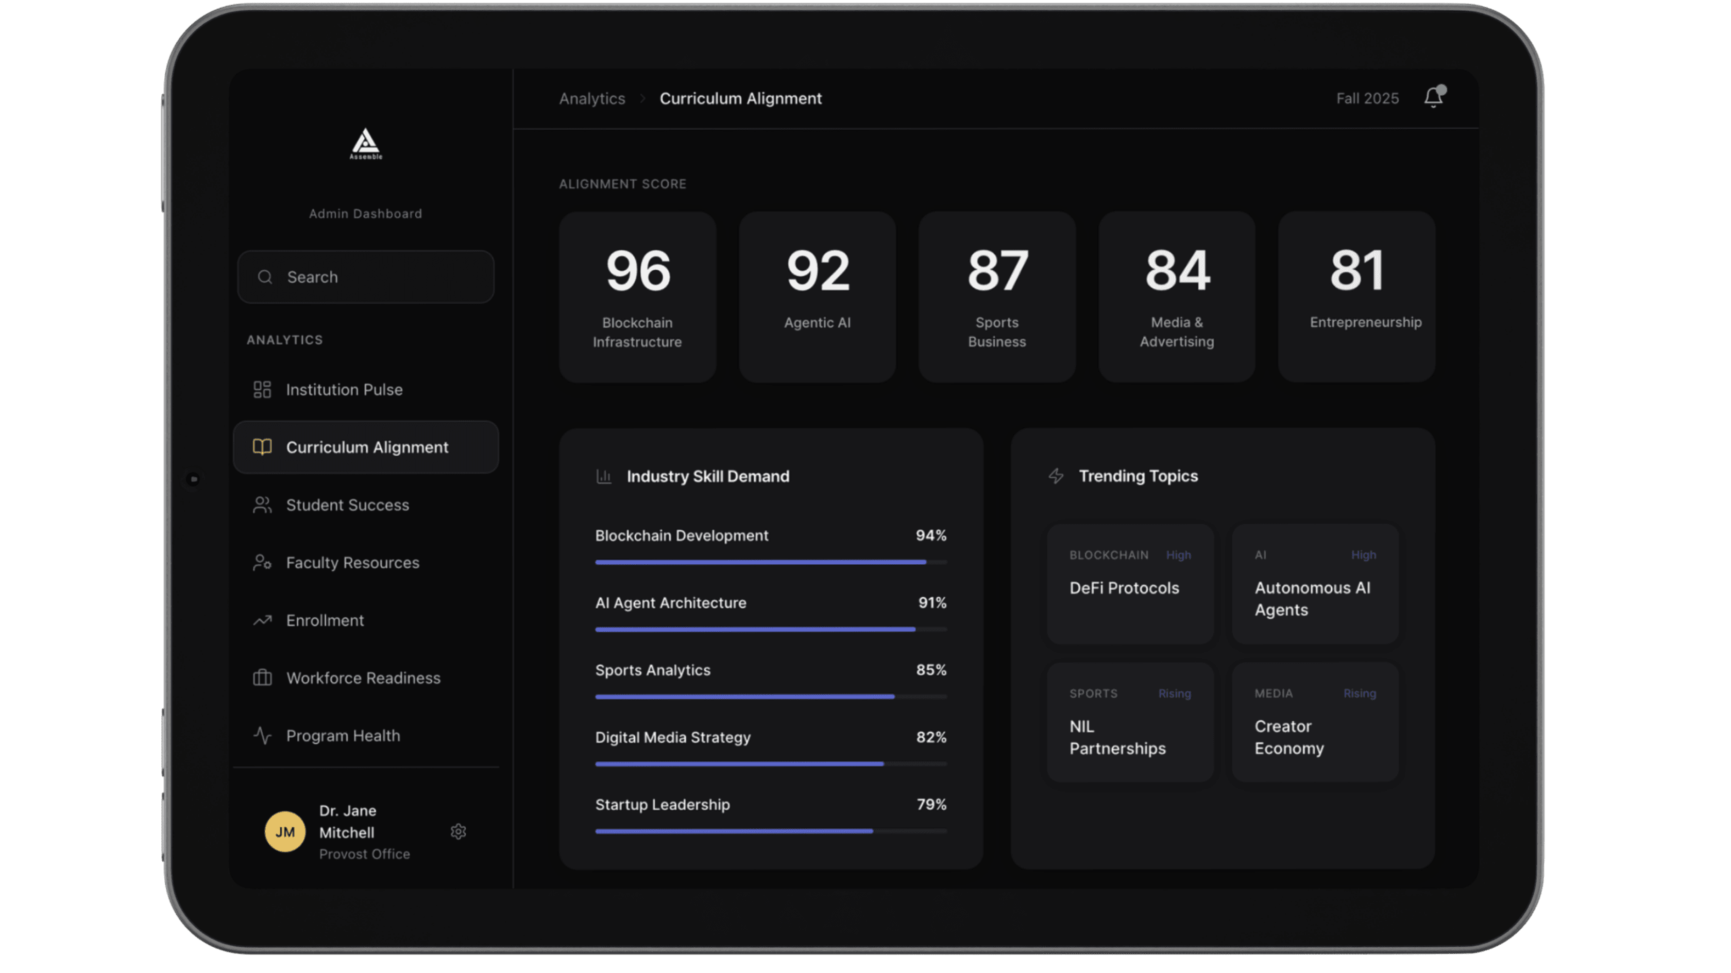Click the notification bell icon

pos(1433,98)
